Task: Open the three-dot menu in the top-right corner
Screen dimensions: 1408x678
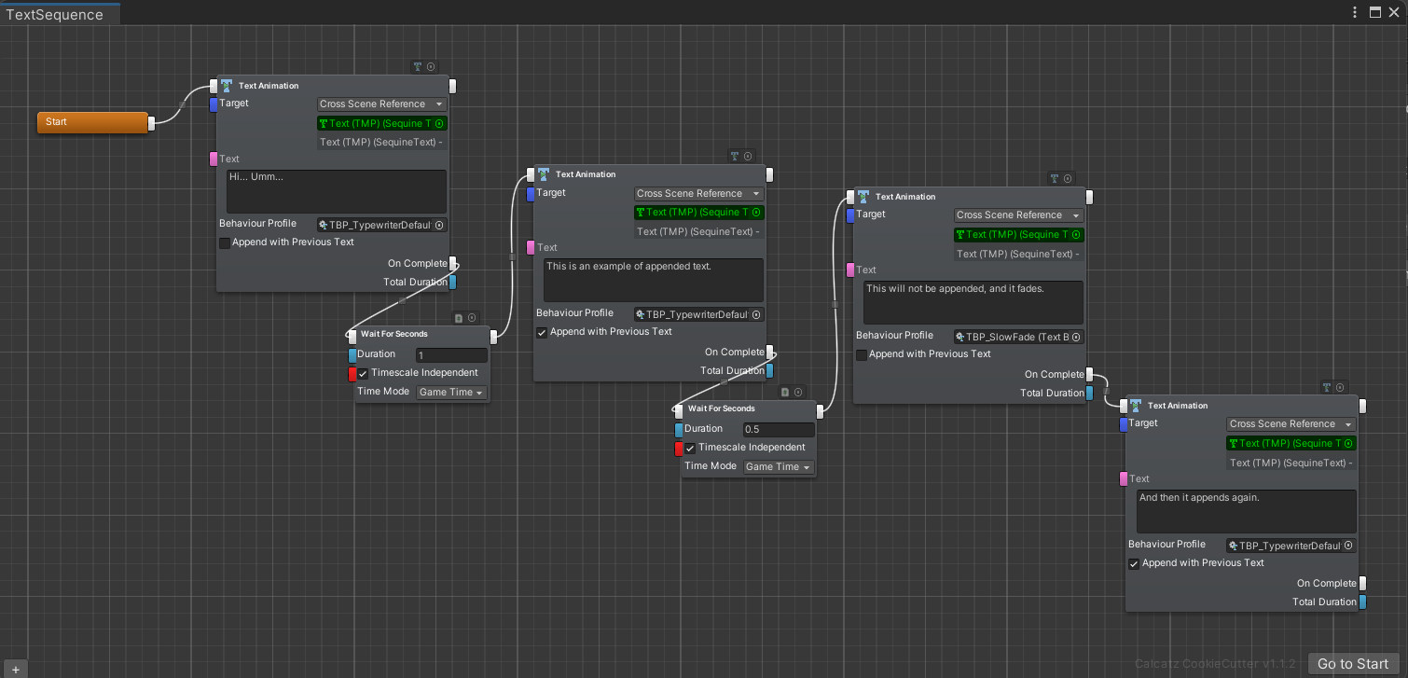Action: (1355, 12)
